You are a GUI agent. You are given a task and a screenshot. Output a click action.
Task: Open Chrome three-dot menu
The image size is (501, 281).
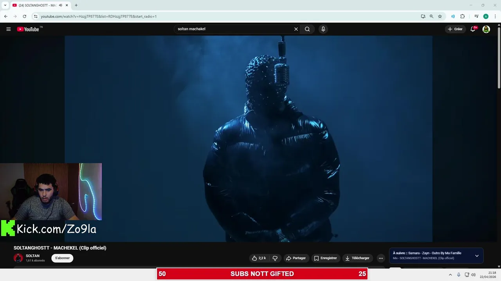[495, 16]
